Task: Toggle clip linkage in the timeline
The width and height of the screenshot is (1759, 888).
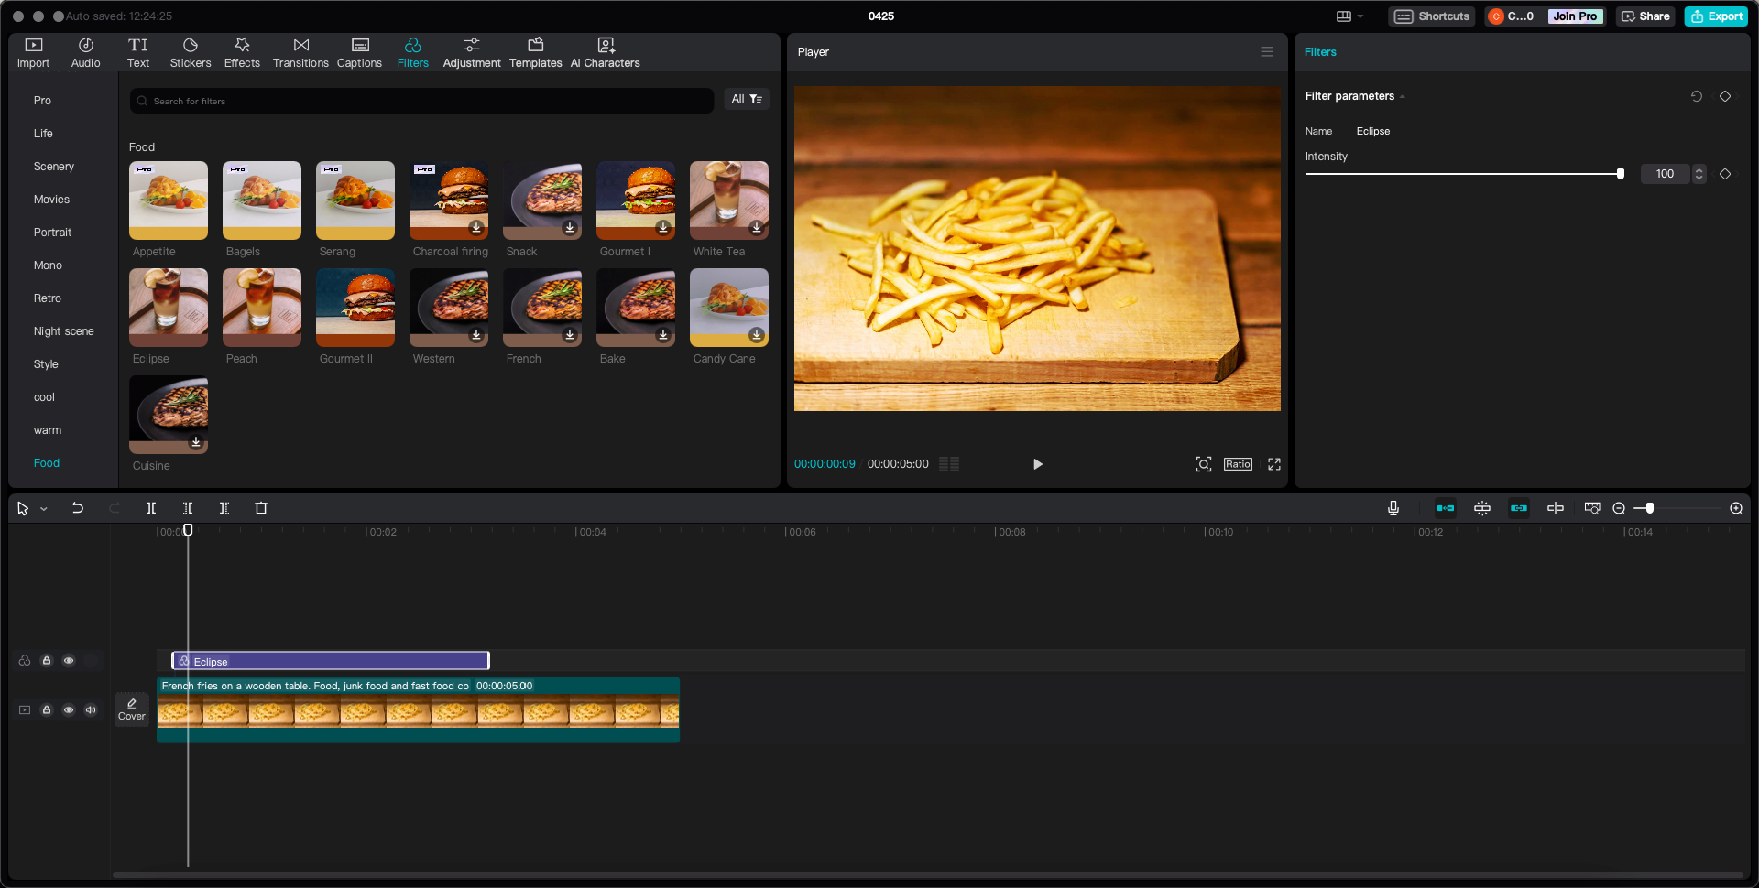Action: [x=1519, y=508]
